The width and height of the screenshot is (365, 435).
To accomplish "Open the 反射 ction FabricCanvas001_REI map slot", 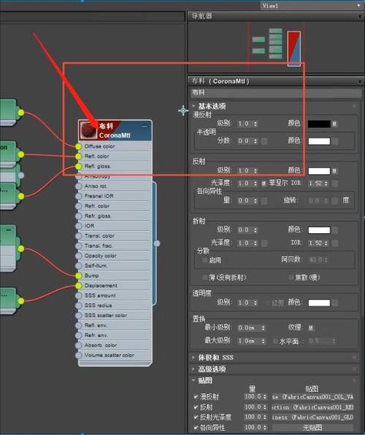I will coord(312,407).
